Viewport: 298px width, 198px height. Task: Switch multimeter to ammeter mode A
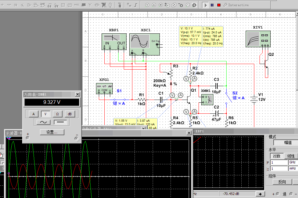coord(34,114)
